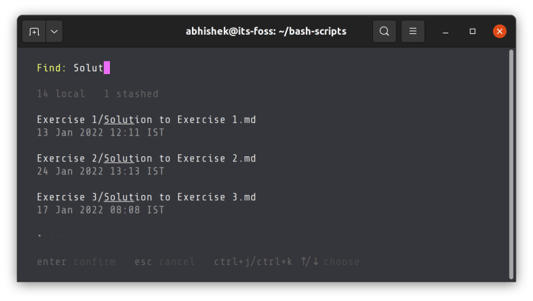Click the Find input showing Solut
533x301 pixels.
click(89, 68)
